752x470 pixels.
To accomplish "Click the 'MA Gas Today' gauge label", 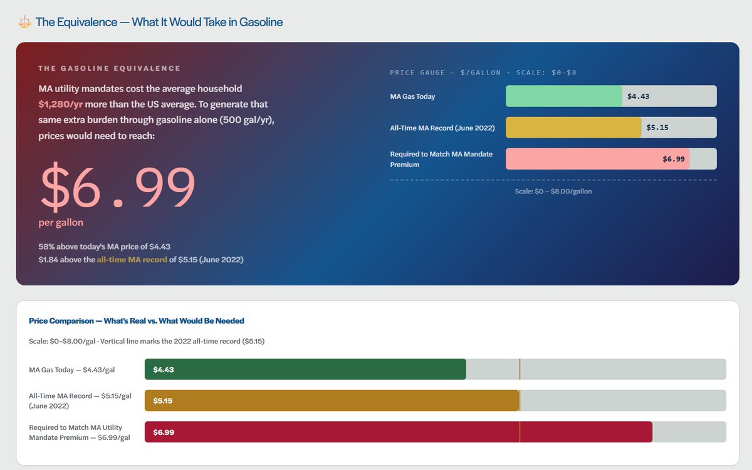I will point(412,96).
